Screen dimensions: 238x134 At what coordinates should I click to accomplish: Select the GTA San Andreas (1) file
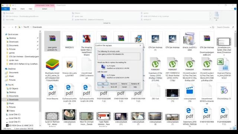[155, 41]
